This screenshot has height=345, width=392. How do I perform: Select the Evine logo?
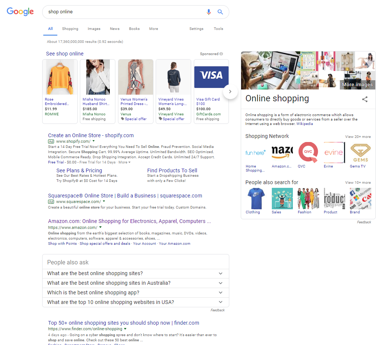pyautogui.click(x=334, y=152)
